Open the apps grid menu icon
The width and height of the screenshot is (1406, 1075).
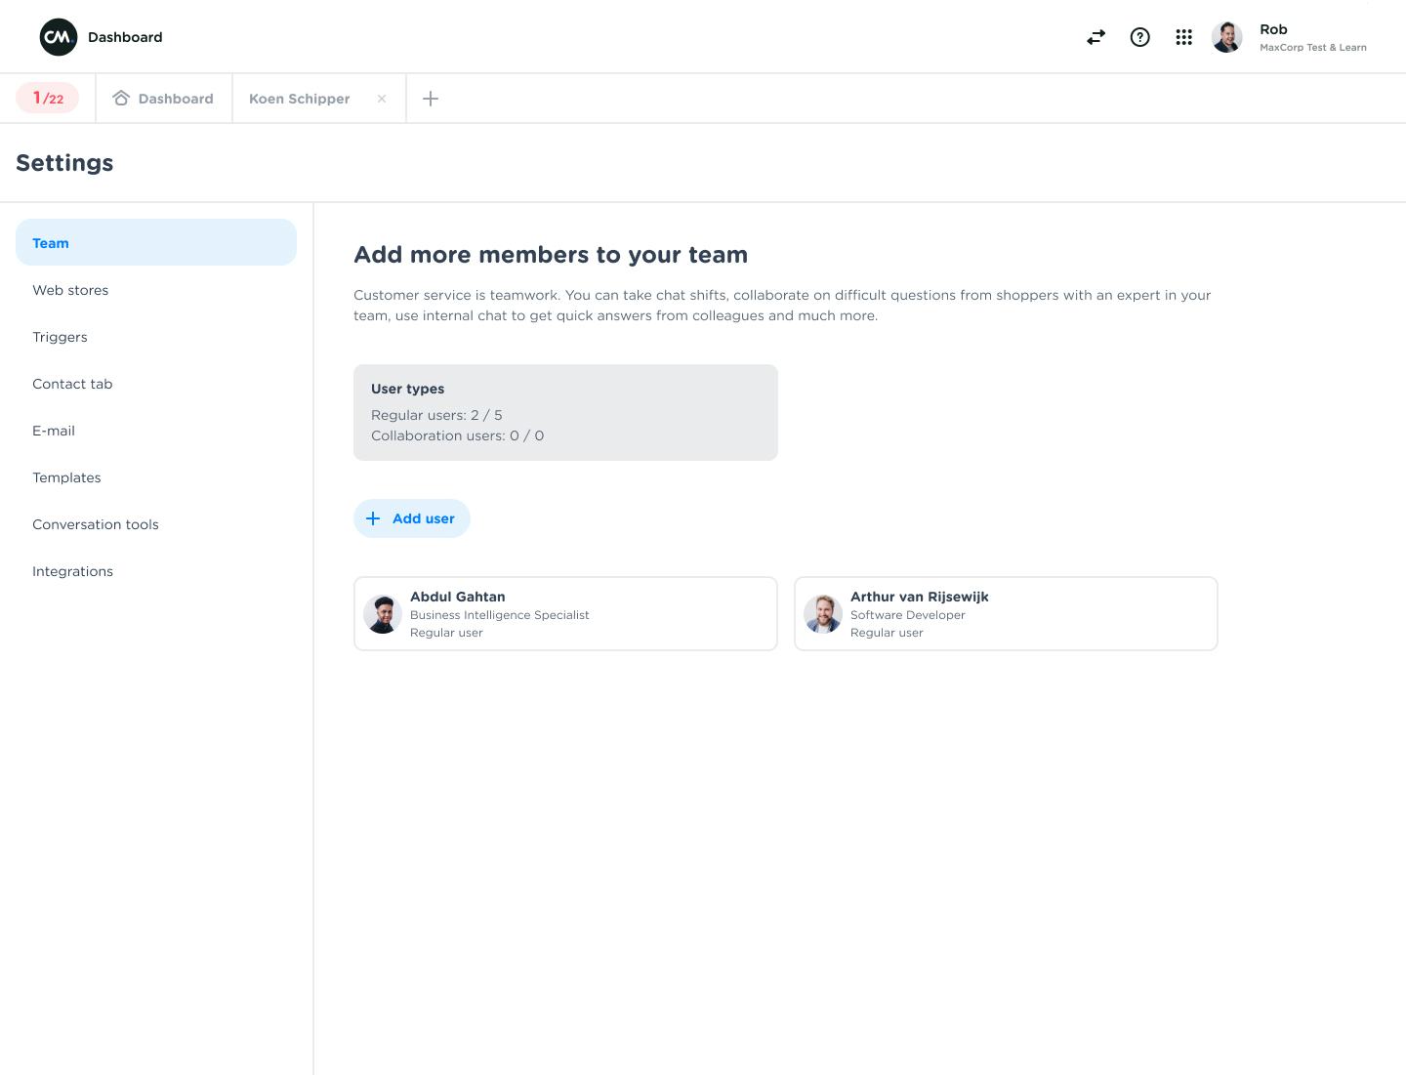pyautogui.click(x=1183, y=37)
